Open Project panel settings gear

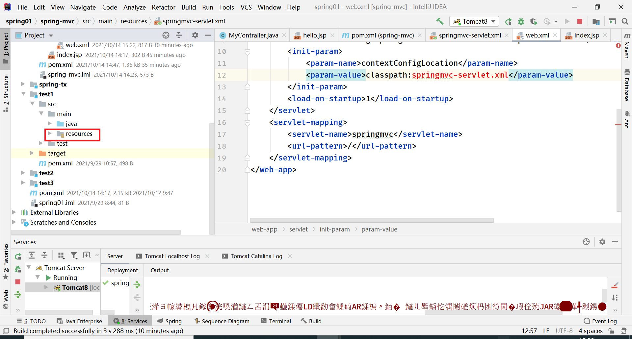pos(195,35)
